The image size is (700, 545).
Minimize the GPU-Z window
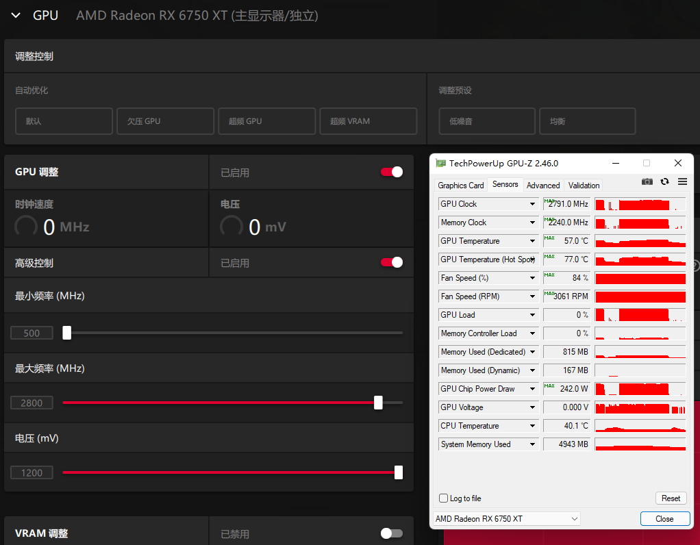click(616, 164)
